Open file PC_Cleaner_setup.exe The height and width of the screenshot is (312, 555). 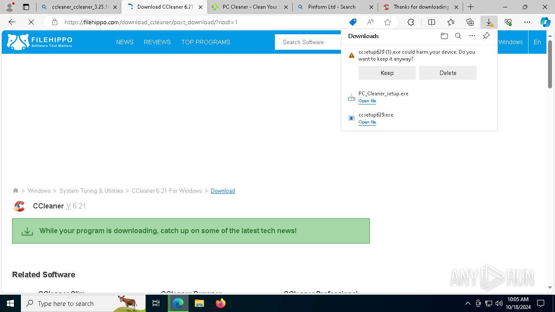(x=367, y=101)
